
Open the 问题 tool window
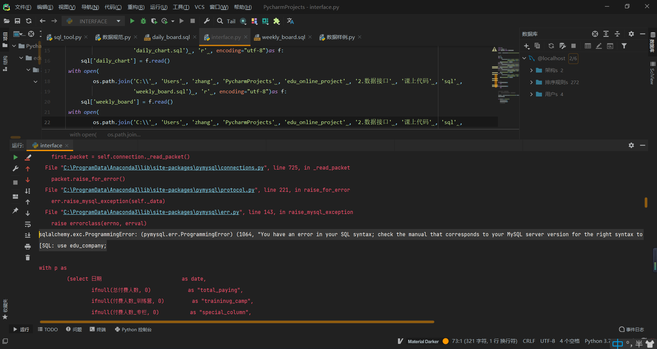(x=74, y=330)
